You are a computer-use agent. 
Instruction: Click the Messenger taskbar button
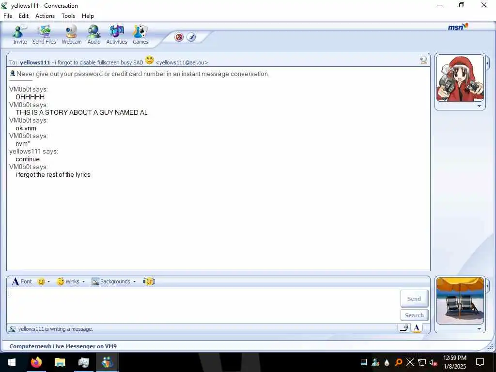tap(107, 362)
